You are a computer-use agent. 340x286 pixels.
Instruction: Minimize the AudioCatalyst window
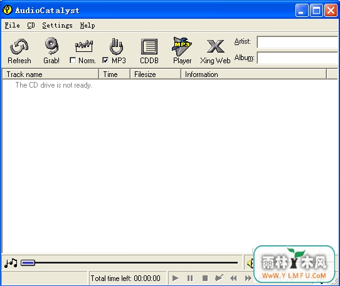coord(302,10)
